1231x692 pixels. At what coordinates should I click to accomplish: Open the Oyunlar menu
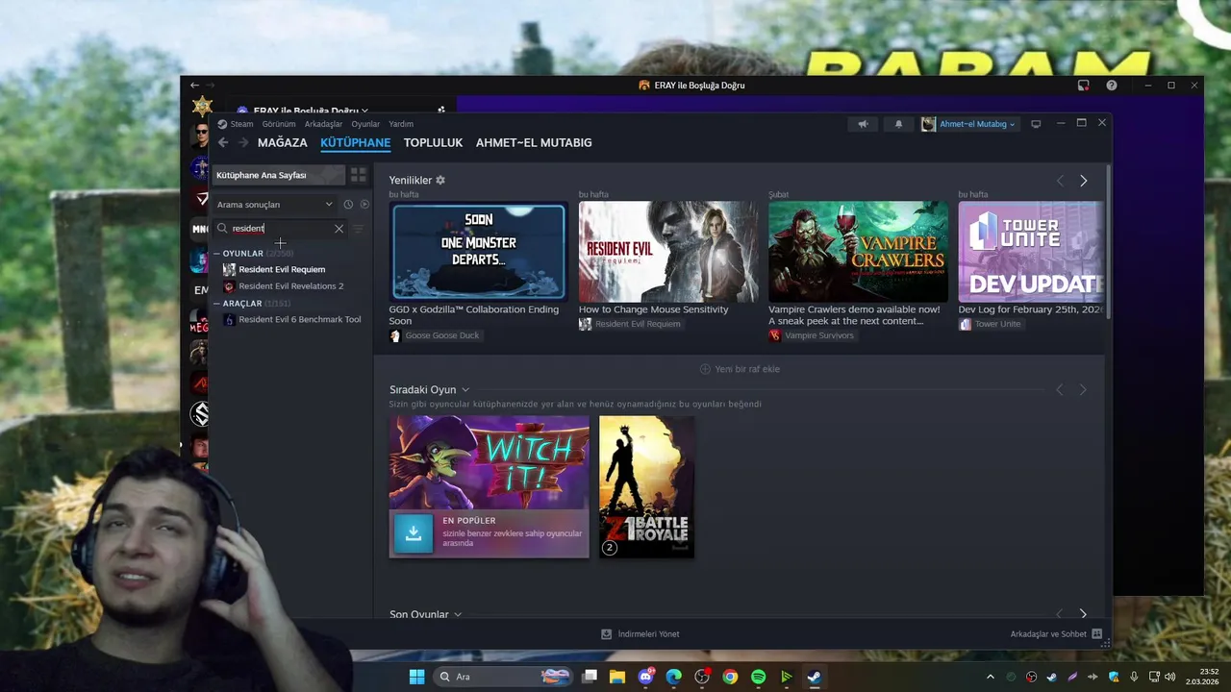365,124
